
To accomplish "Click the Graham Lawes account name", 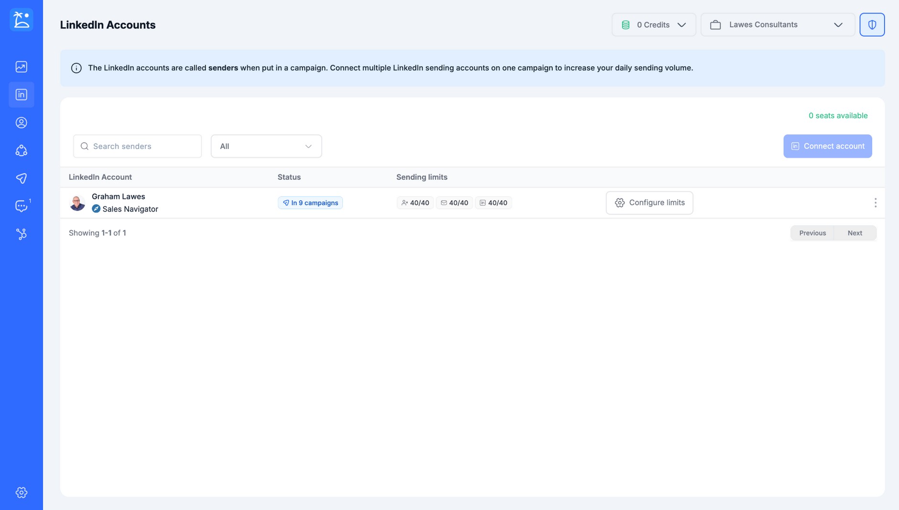I will [x=118, y=197].
